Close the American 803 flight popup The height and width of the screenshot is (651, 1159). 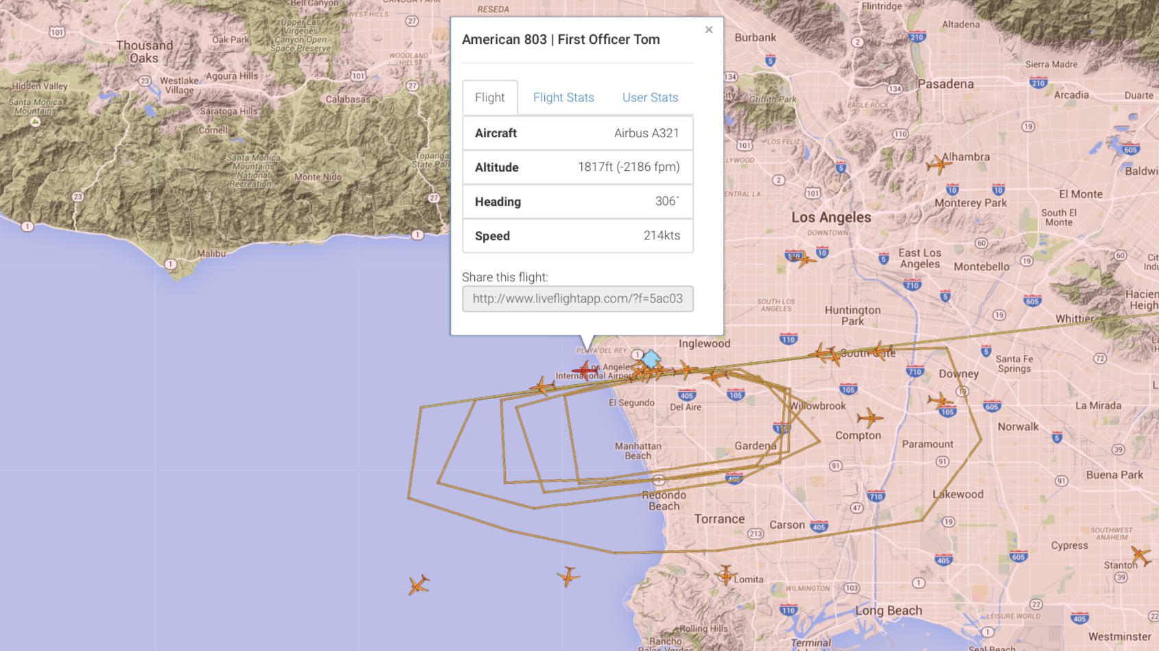[x=709, y=29]
